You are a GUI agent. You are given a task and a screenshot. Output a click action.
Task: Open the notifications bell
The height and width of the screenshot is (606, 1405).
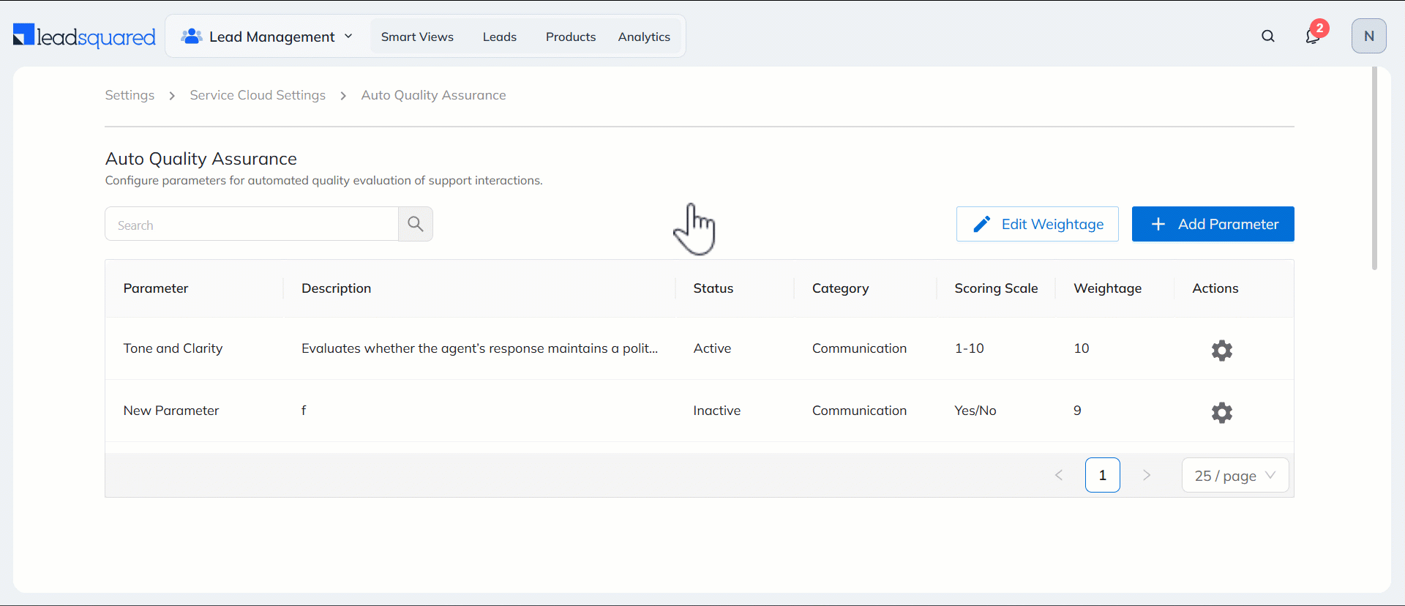[1314, 36]
